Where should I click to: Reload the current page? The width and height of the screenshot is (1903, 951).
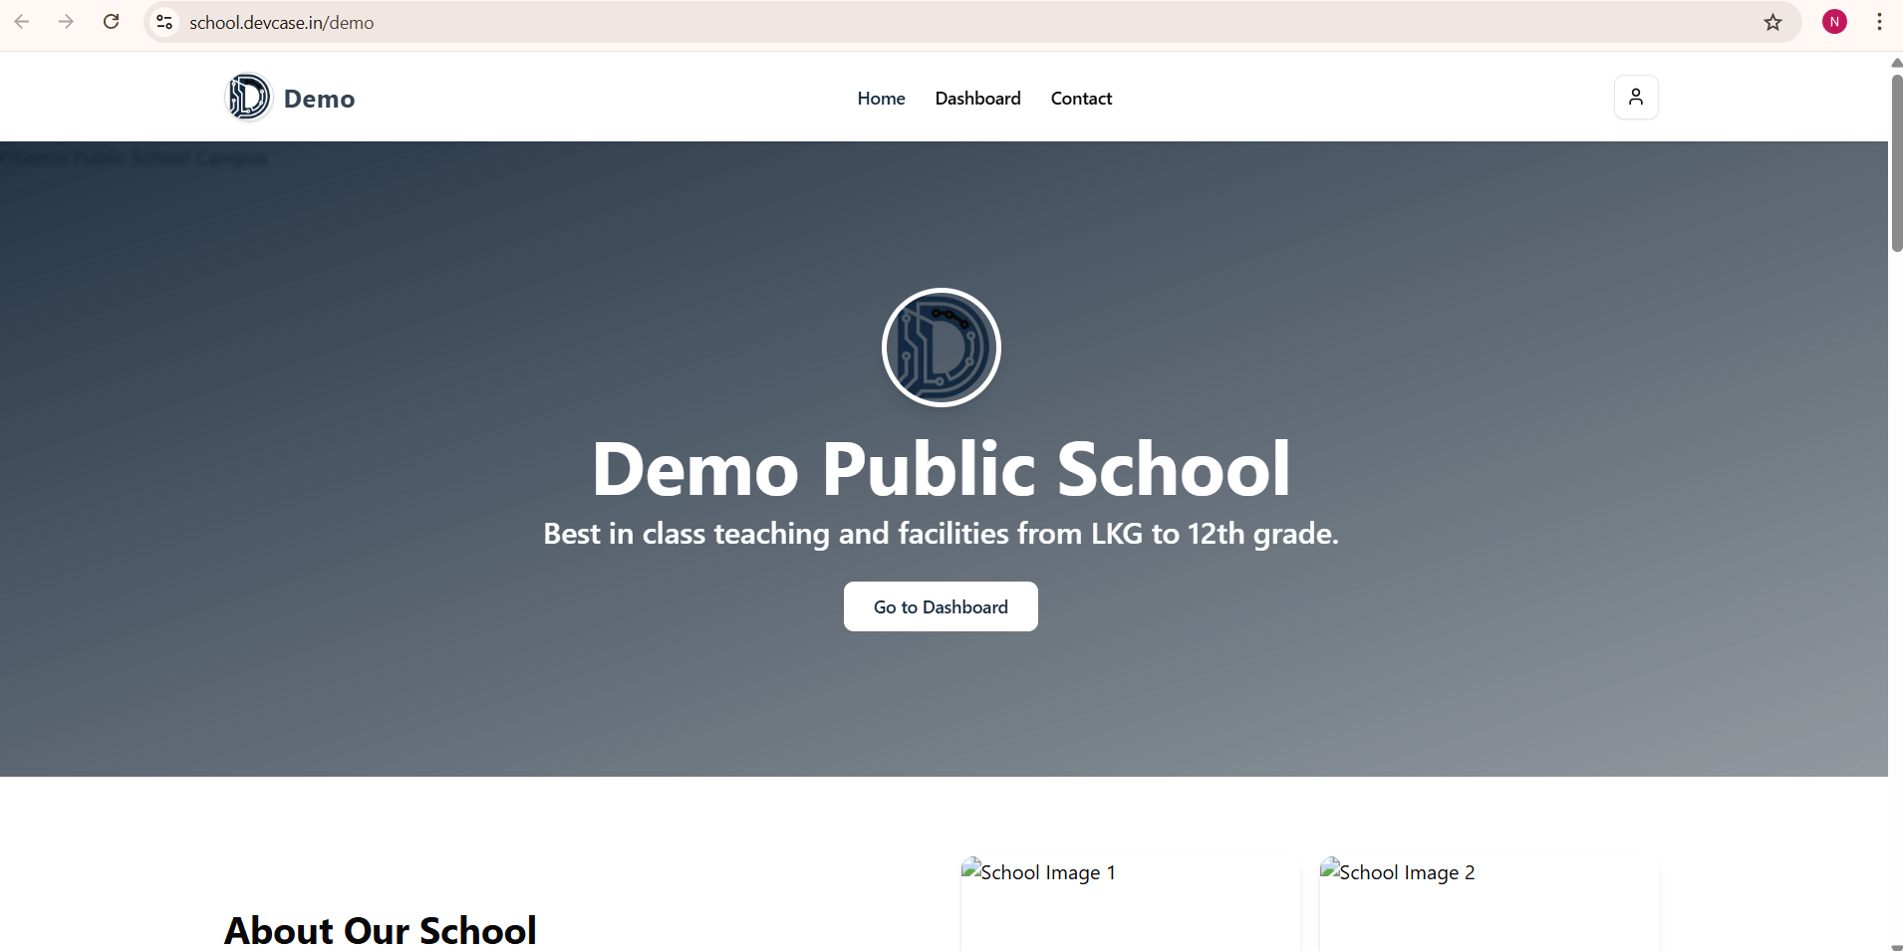pos(112,22)
